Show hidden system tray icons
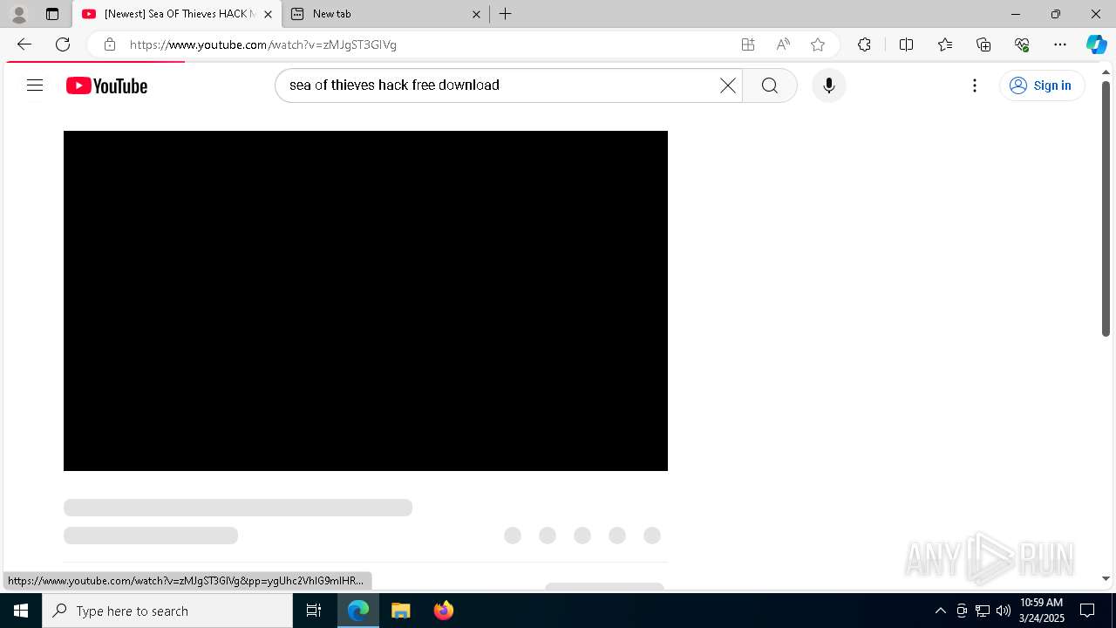The height and width of the screenshot is (628, 1116). point(940,611)
